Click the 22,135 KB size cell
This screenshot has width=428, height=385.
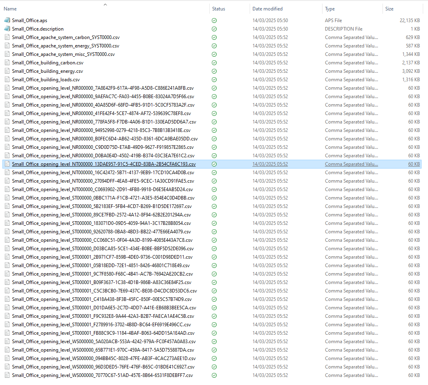(409, 20)
